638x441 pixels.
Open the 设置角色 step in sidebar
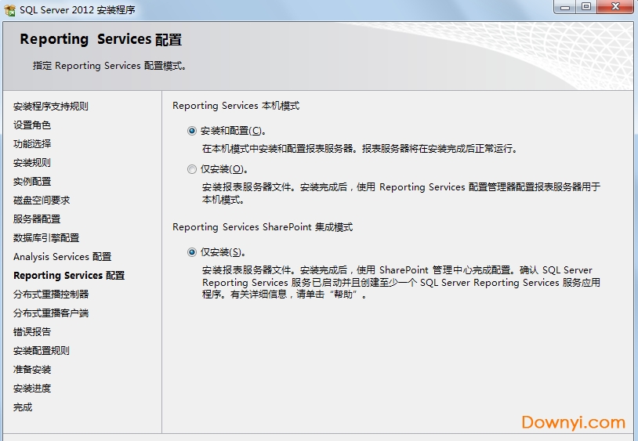[32, 125]
